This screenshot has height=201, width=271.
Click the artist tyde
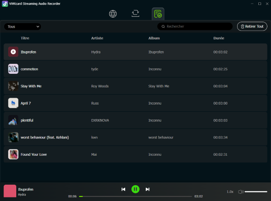94,69
